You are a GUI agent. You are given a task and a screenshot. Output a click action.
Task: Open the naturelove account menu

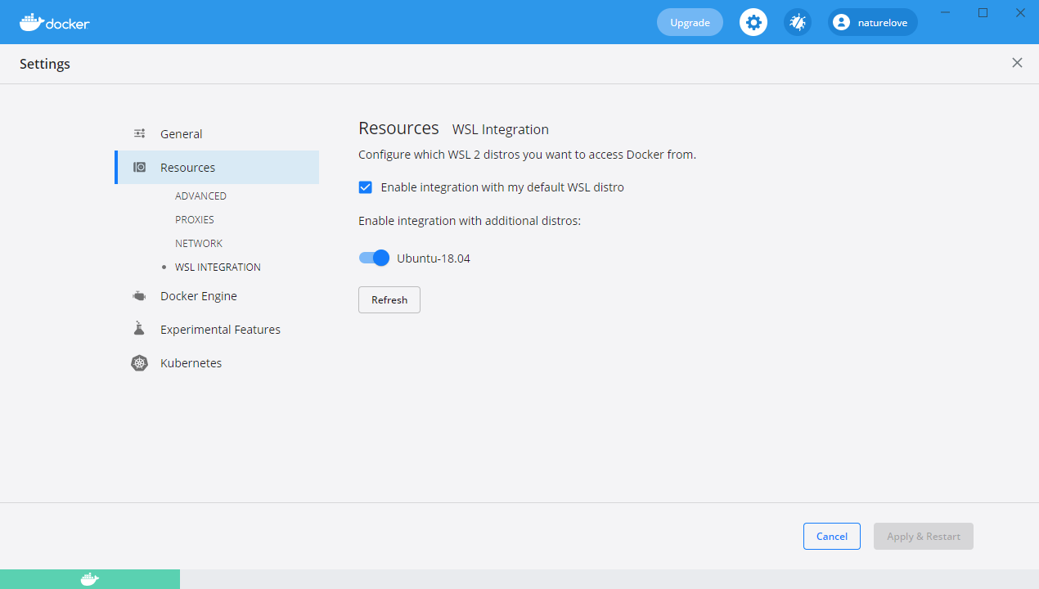(872, 22)
